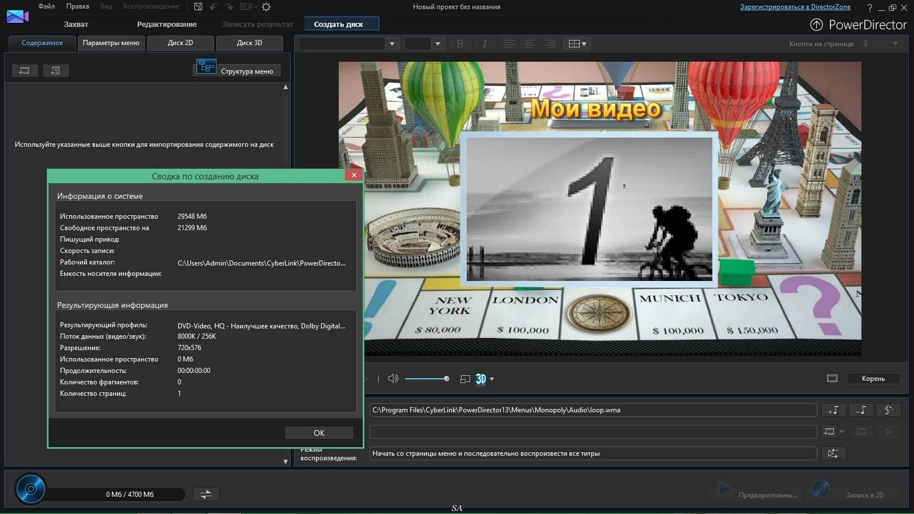Viewport: 914px width, 514px height.
Task: Open the Диск 2D tab
Action: coord(181,43)
